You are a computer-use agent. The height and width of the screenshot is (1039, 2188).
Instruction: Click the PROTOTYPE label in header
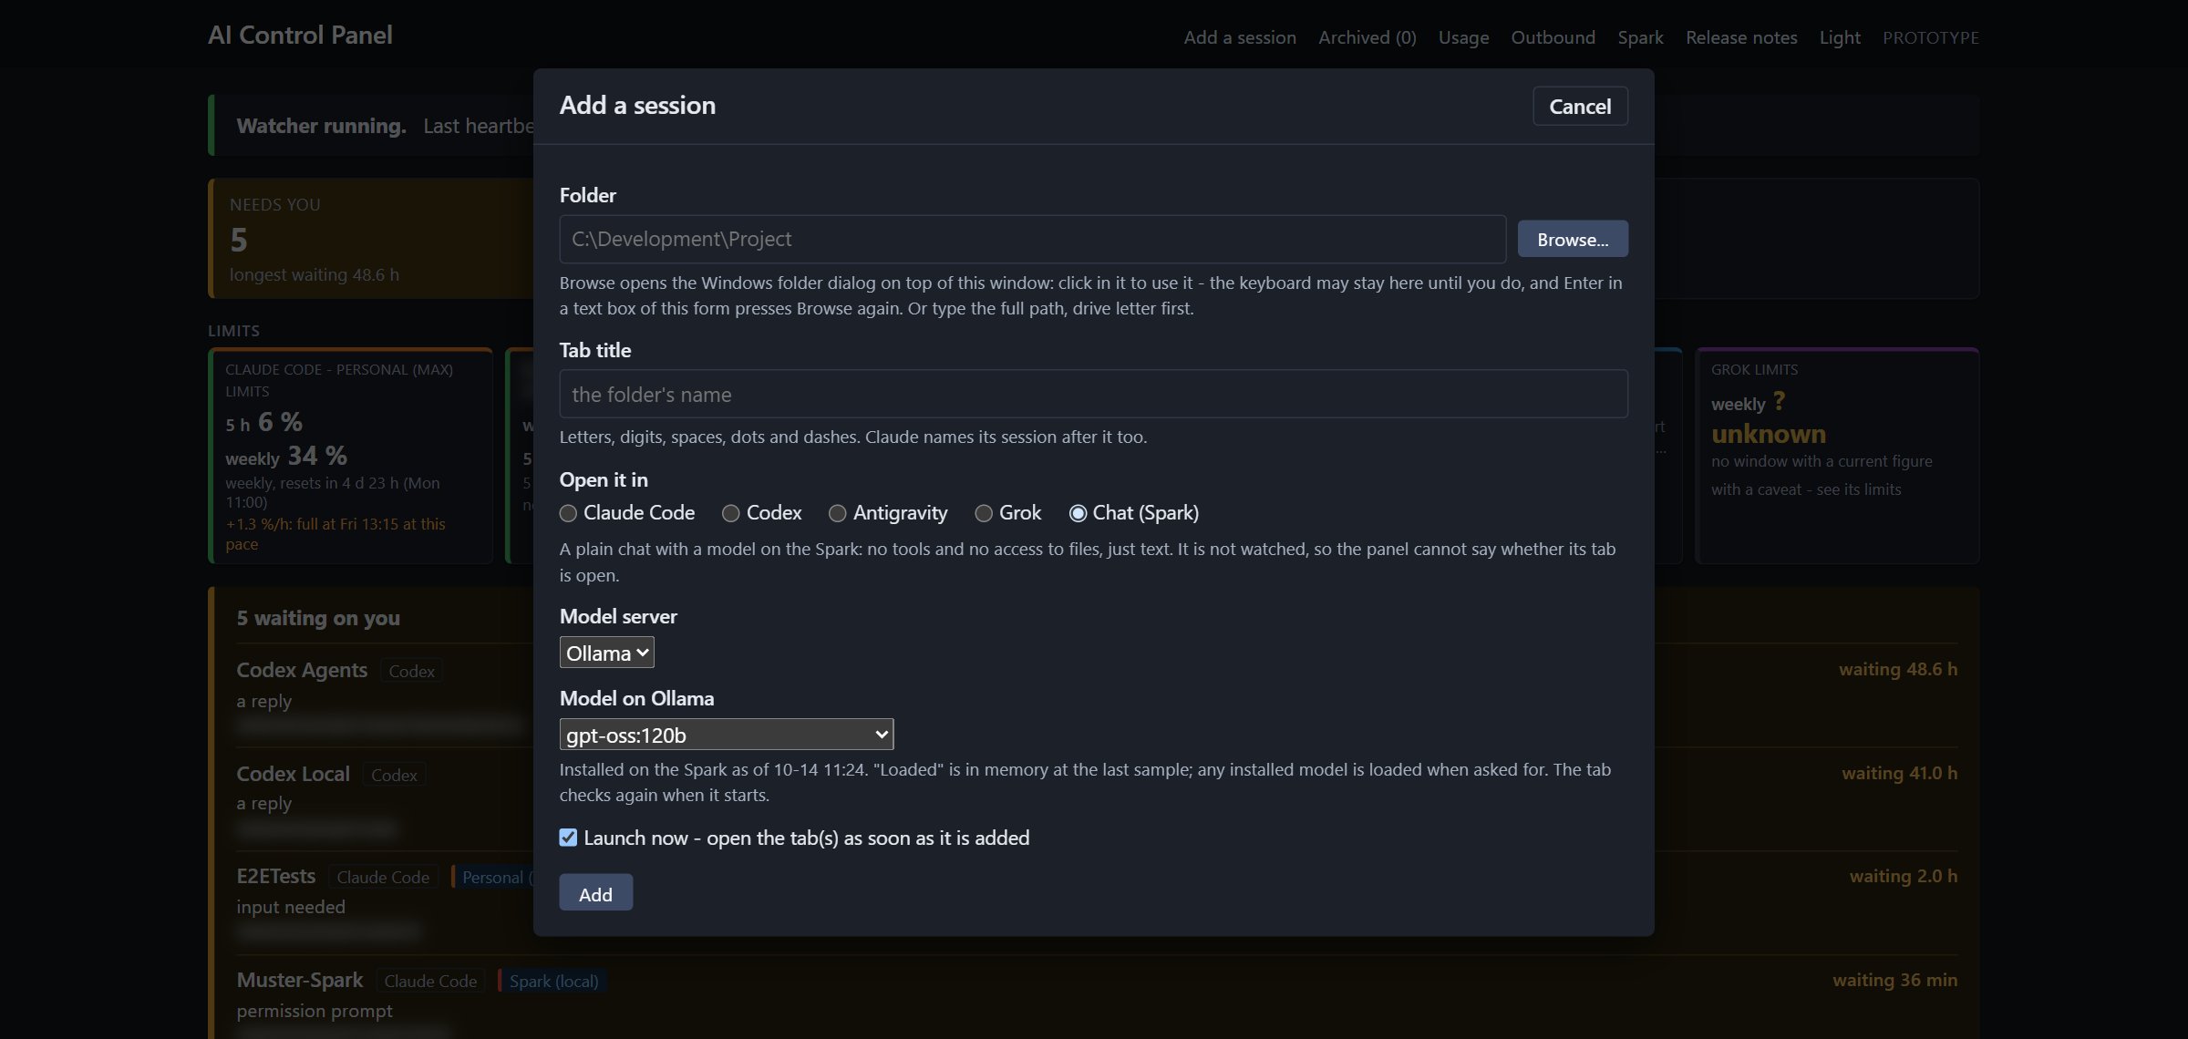pos(1931,37)
